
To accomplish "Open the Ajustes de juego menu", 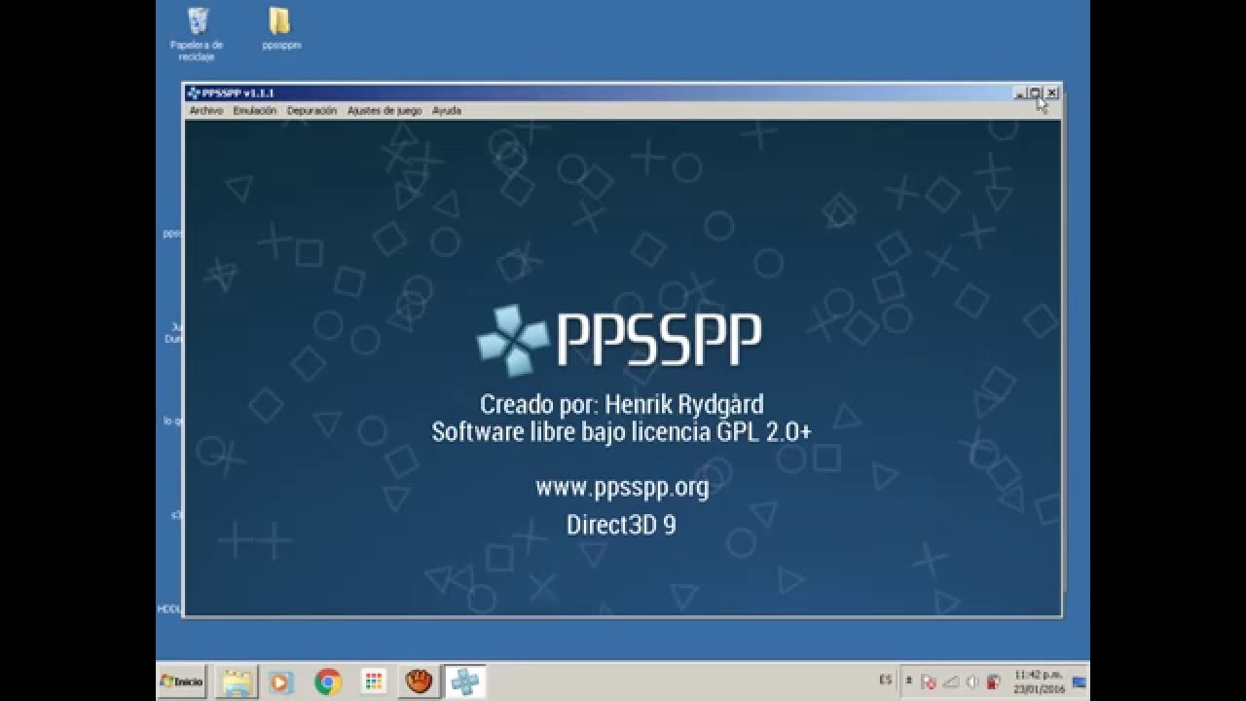I will coord(385,110).
